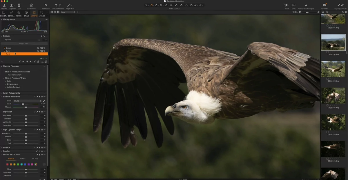Toggle the browser eye visibility icon
The image size is (348, 180).
(323, 12)
